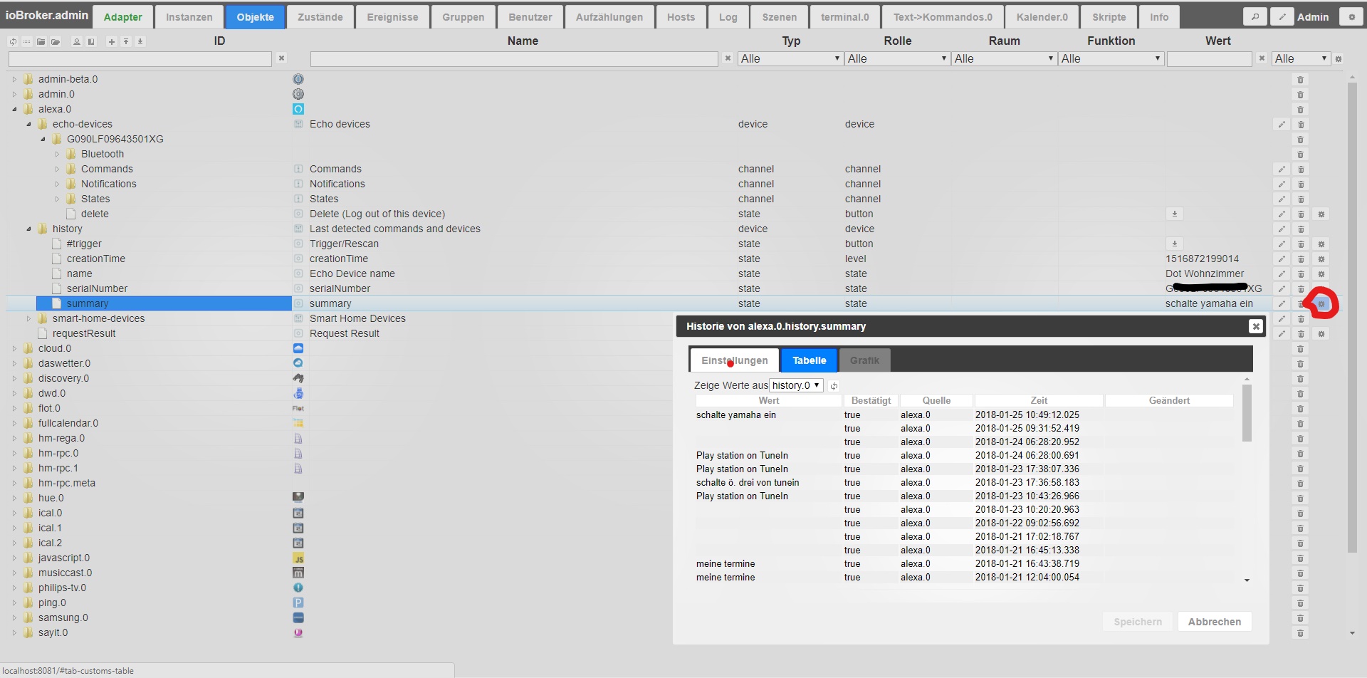Collapse the echo-devices folder

point(28,124)
